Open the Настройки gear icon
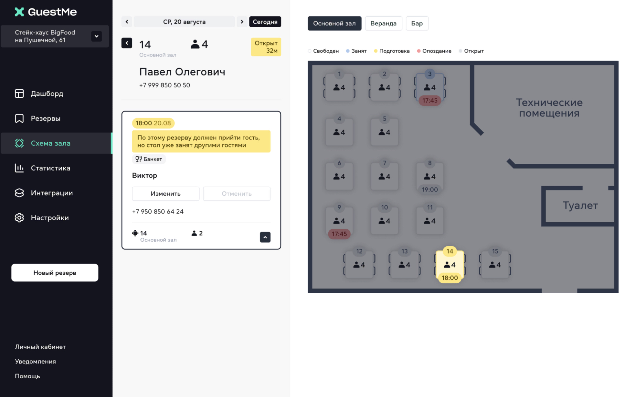Viewport: 635px width, 397px height. [x=19, y=217]
